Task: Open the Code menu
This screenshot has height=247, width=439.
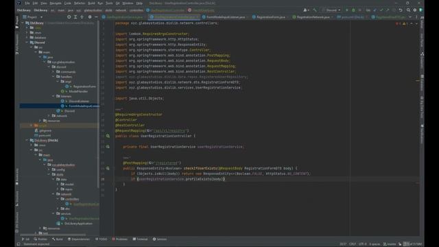Action: click(x=67, y=3)
